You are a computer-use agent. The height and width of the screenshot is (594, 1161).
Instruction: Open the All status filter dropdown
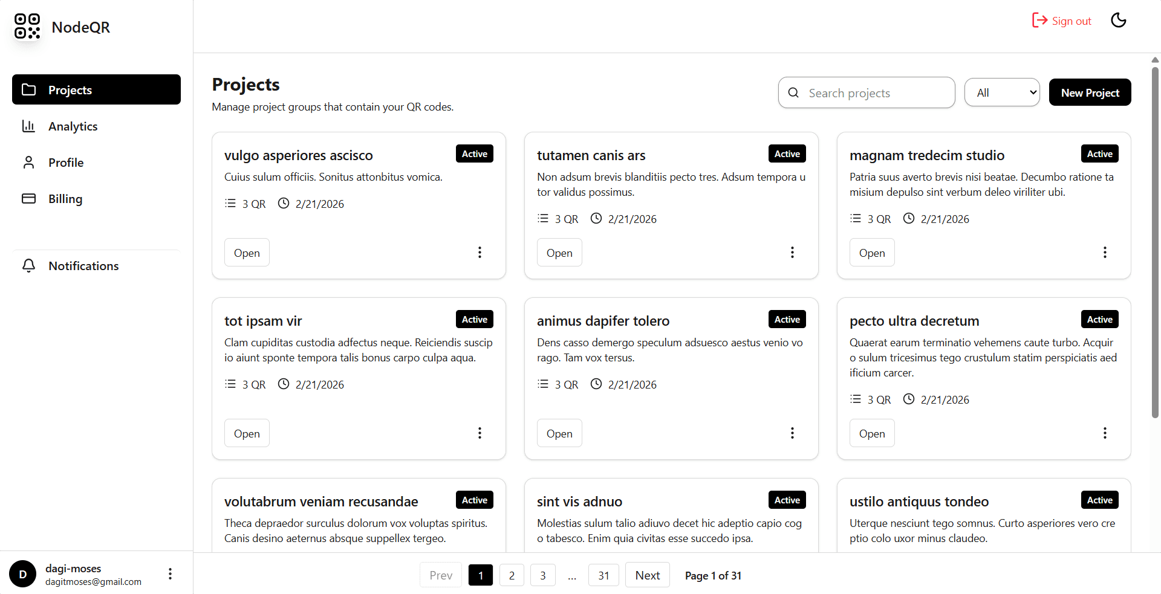pyautogui.click(x=1002, y=92)
